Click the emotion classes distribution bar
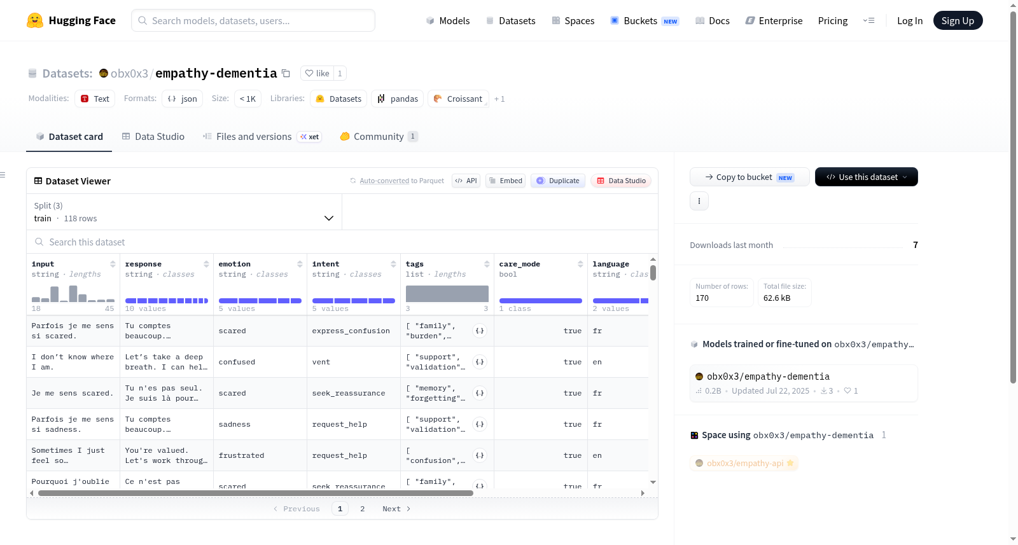 [x=260, y=301]
